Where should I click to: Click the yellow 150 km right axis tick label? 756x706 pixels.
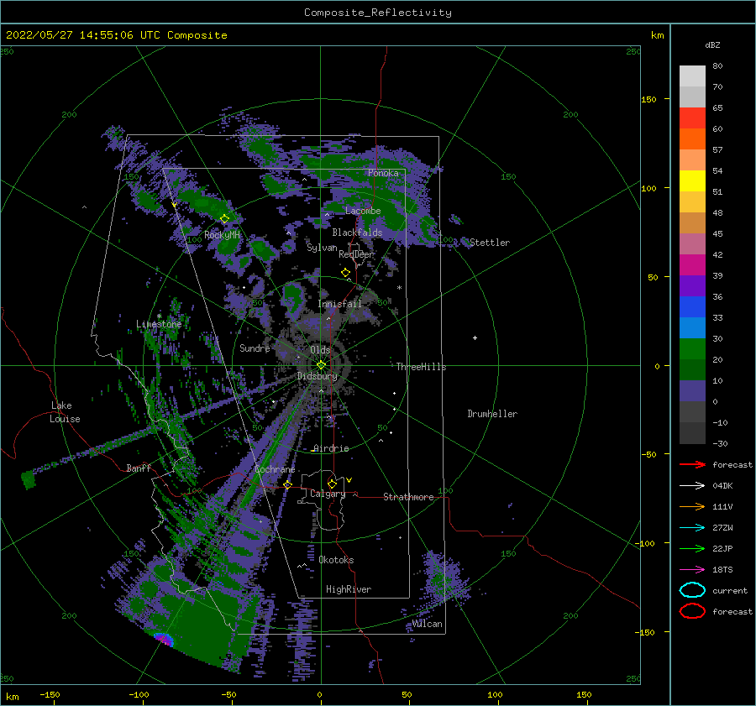click(648, 99)
